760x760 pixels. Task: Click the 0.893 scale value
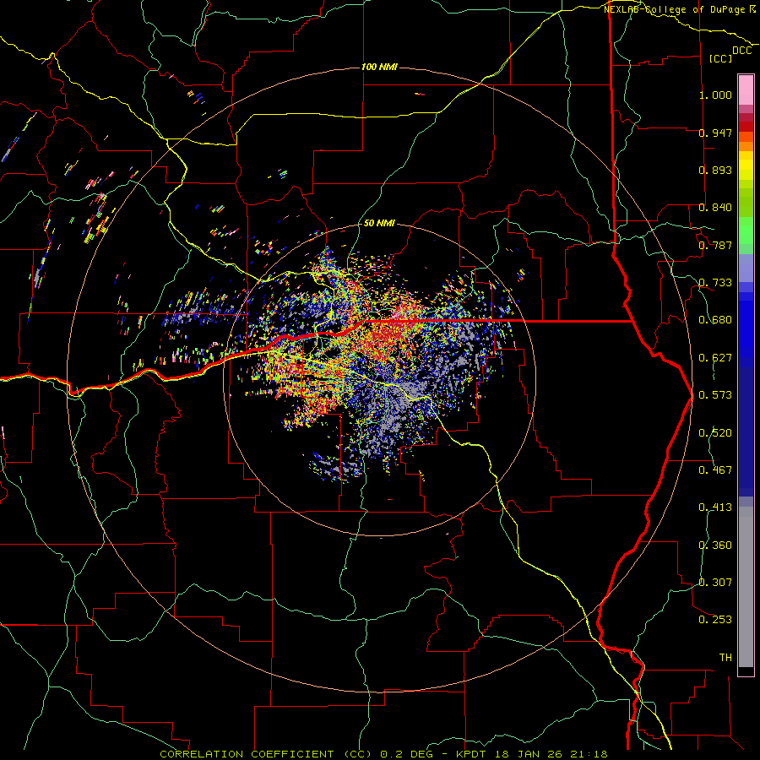[x=715, y=170]
